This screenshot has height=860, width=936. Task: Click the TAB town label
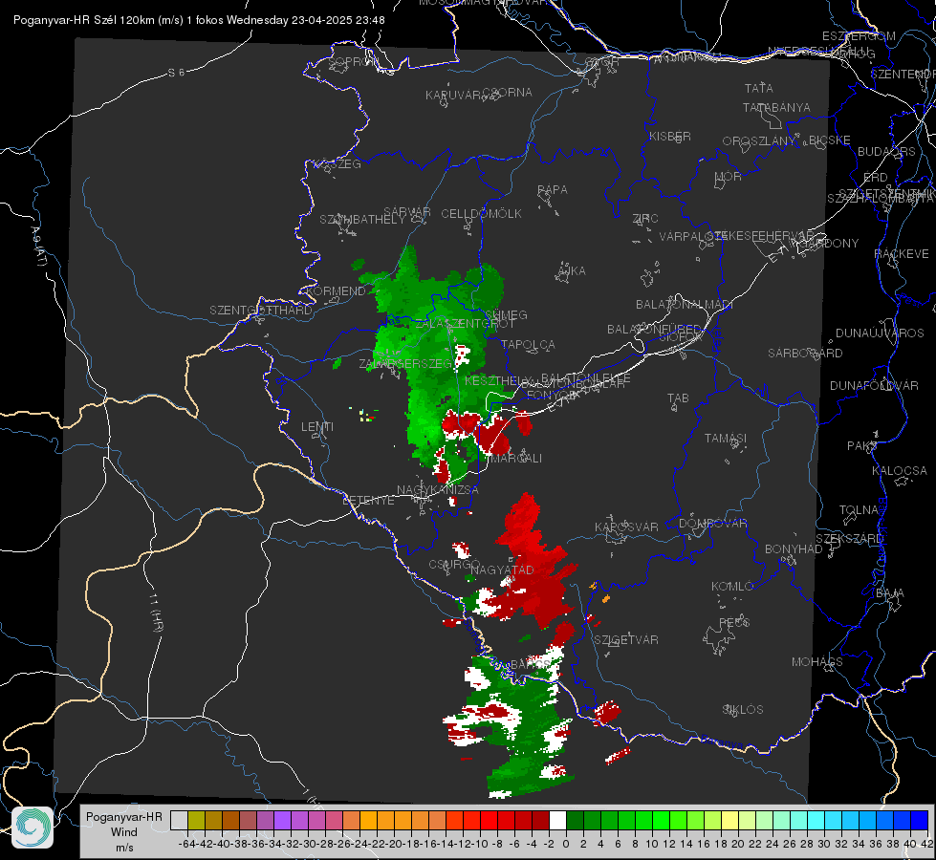click(678, 398)
